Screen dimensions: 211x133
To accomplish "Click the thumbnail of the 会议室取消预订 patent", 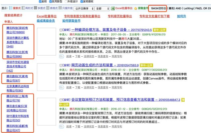I will pos(46,112).
